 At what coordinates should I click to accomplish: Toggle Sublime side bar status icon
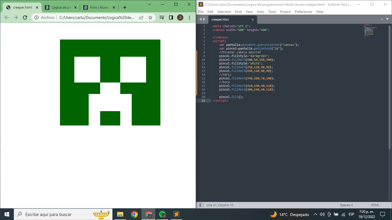(x=201, y=205)
